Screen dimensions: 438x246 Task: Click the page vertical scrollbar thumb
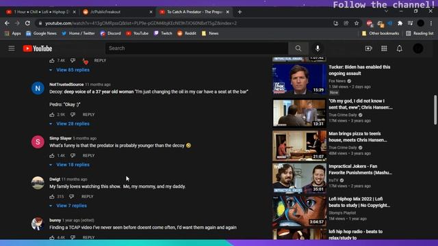[435, 110]
